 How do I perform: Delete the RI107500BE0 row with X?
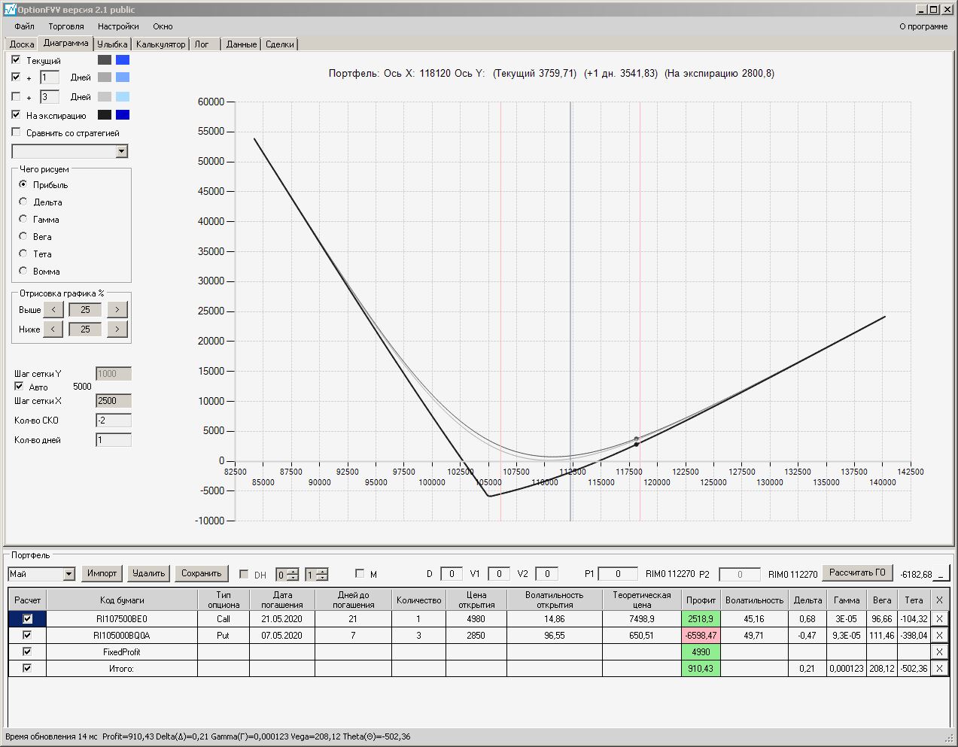coord(939,619)
